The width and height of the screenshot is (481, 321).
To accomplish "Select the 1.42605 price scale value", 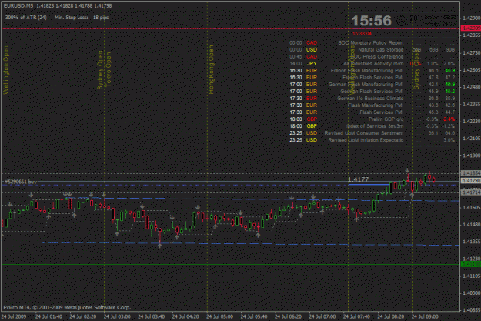I will click(472, 70).
